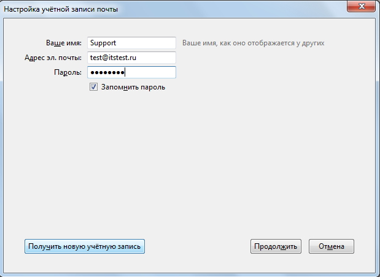Image resolution: width=380 pixels, height=277 pixels.
Task: Click the Запомнить пароль label text
Action: tap(133, 87)
